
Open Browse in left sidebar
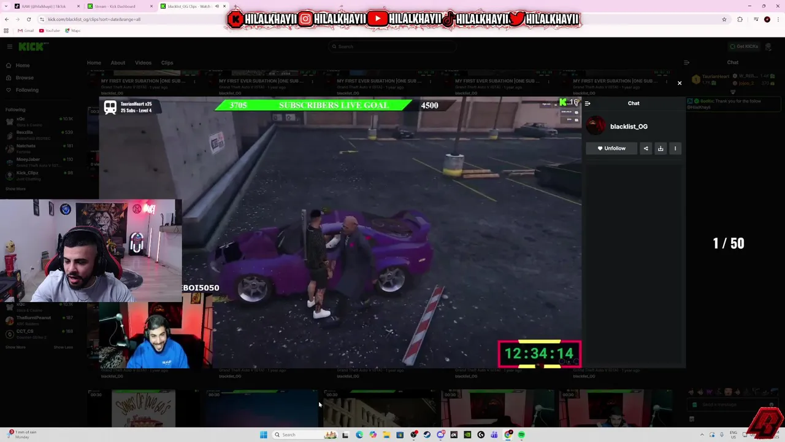[x=24, y=77]
